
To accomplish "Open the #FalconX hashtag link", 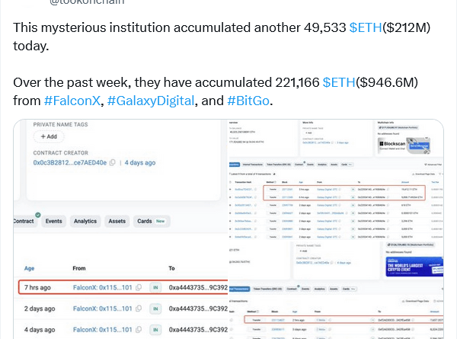I will pyautogui.click(x=73, y=101).
